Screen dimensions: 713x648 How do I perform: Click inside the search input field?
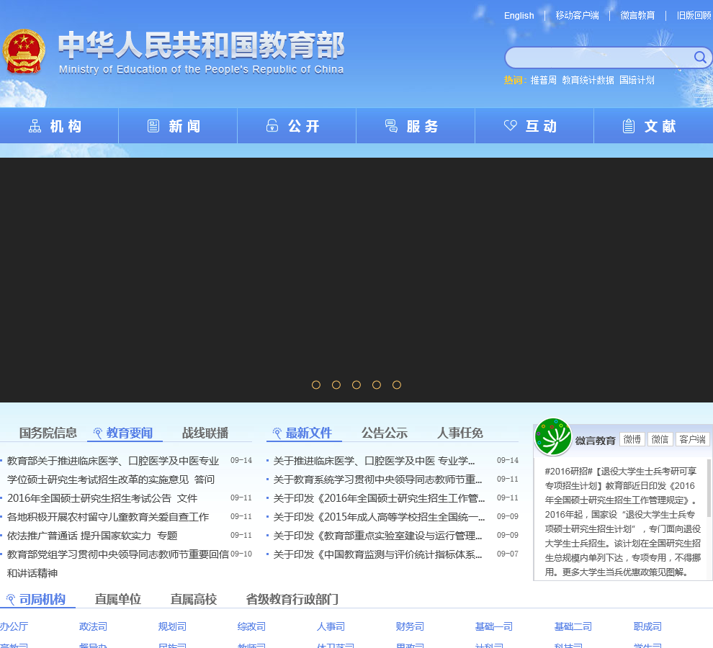pyautogui.click(x=598, y=58)
